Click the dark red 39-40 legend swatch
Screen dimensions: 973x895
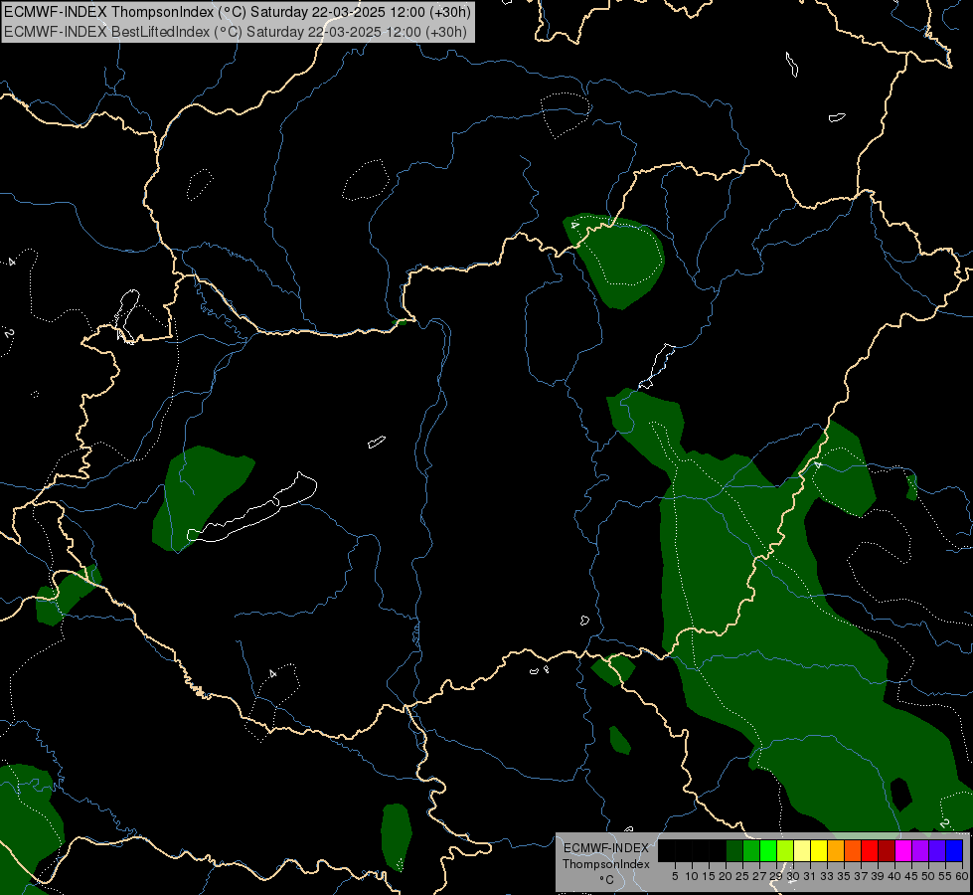(887, 850)
